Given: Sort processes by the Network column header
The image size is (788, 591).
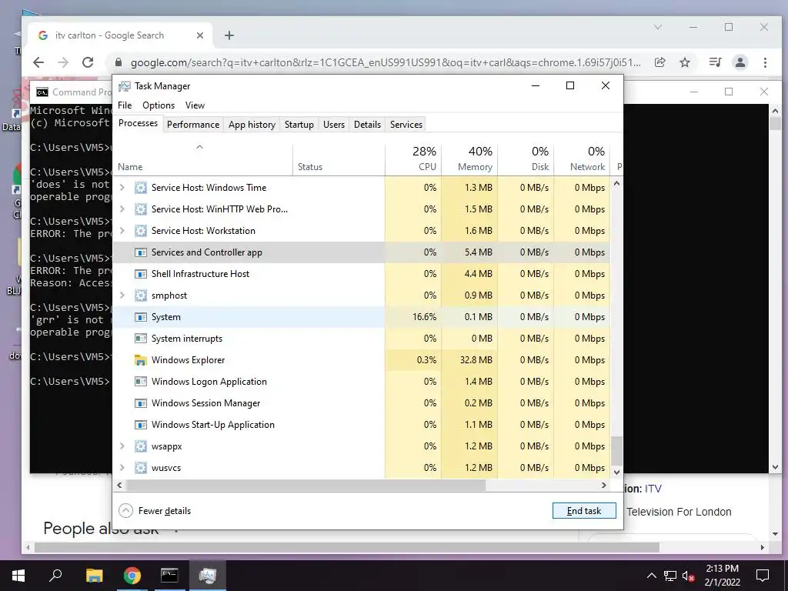Looking at the screenshot, I should 582,159.
